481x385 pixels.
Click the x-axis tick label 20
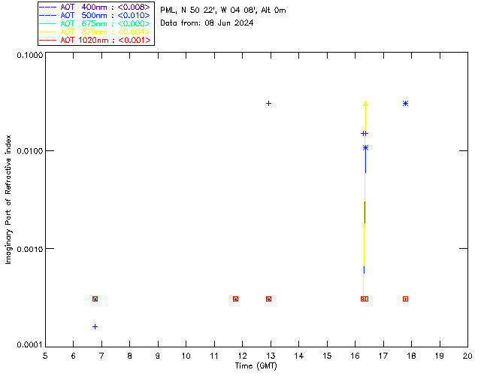pyautogui.click(x=467, y=356)
